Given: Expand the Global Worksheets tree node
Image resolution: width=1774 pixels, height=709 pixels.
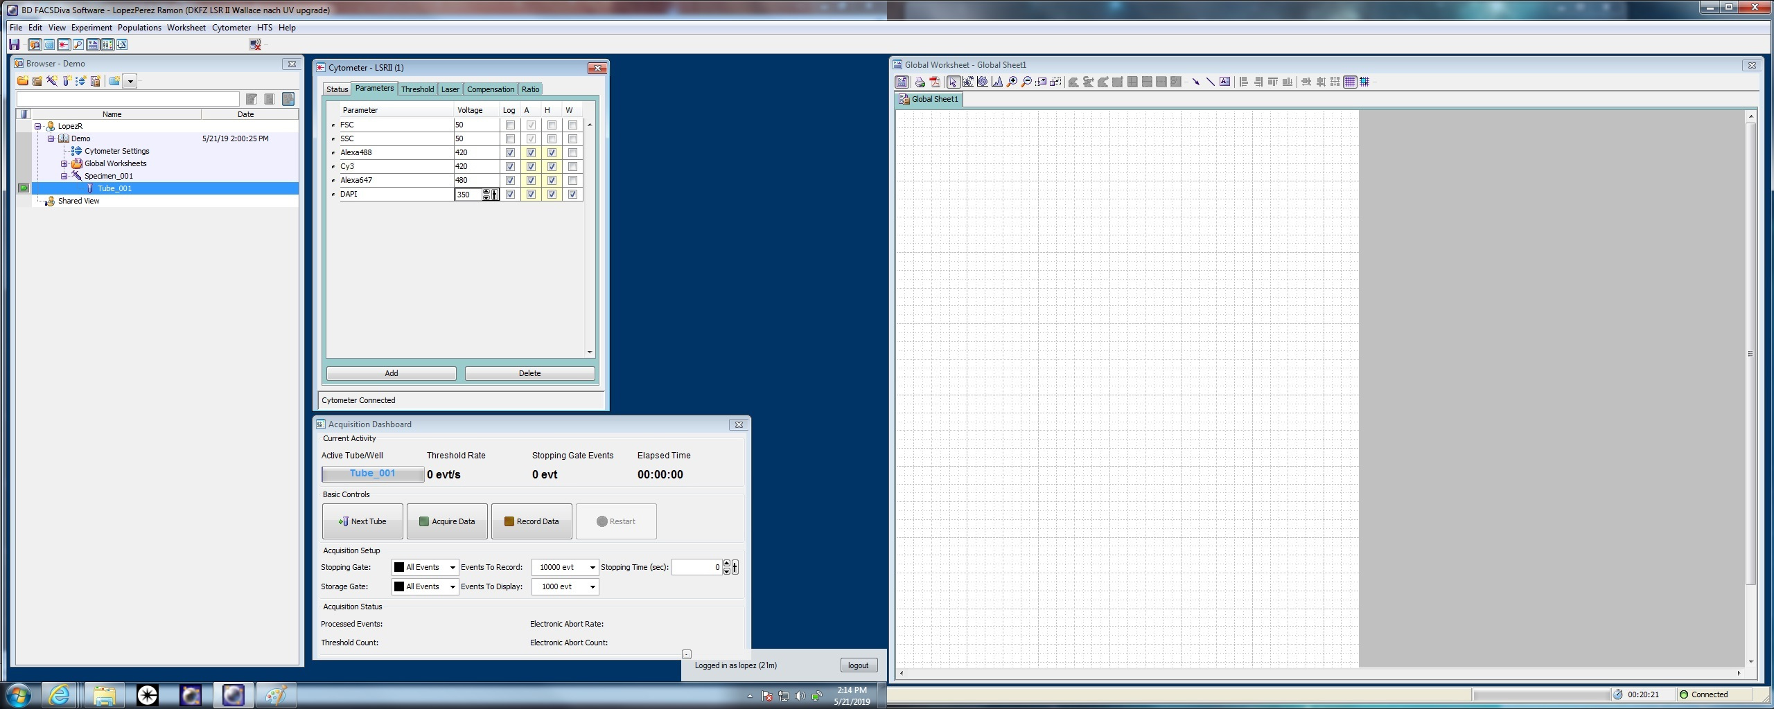Looking at the screenshot, I should click(x=64, y=164).
